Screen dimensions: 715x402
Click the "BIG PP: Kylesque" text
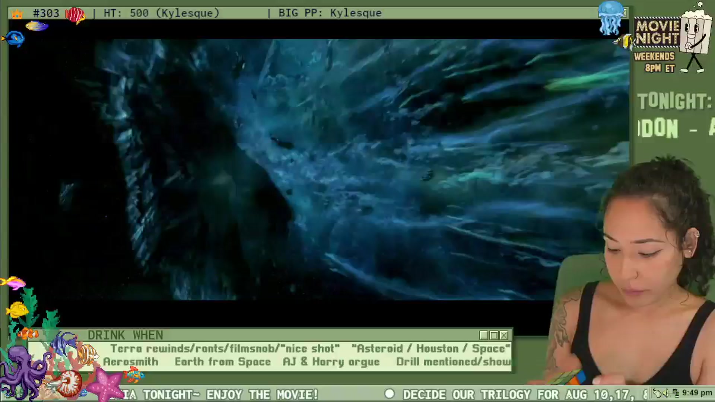pyautogui.click(x=330, y=13)
